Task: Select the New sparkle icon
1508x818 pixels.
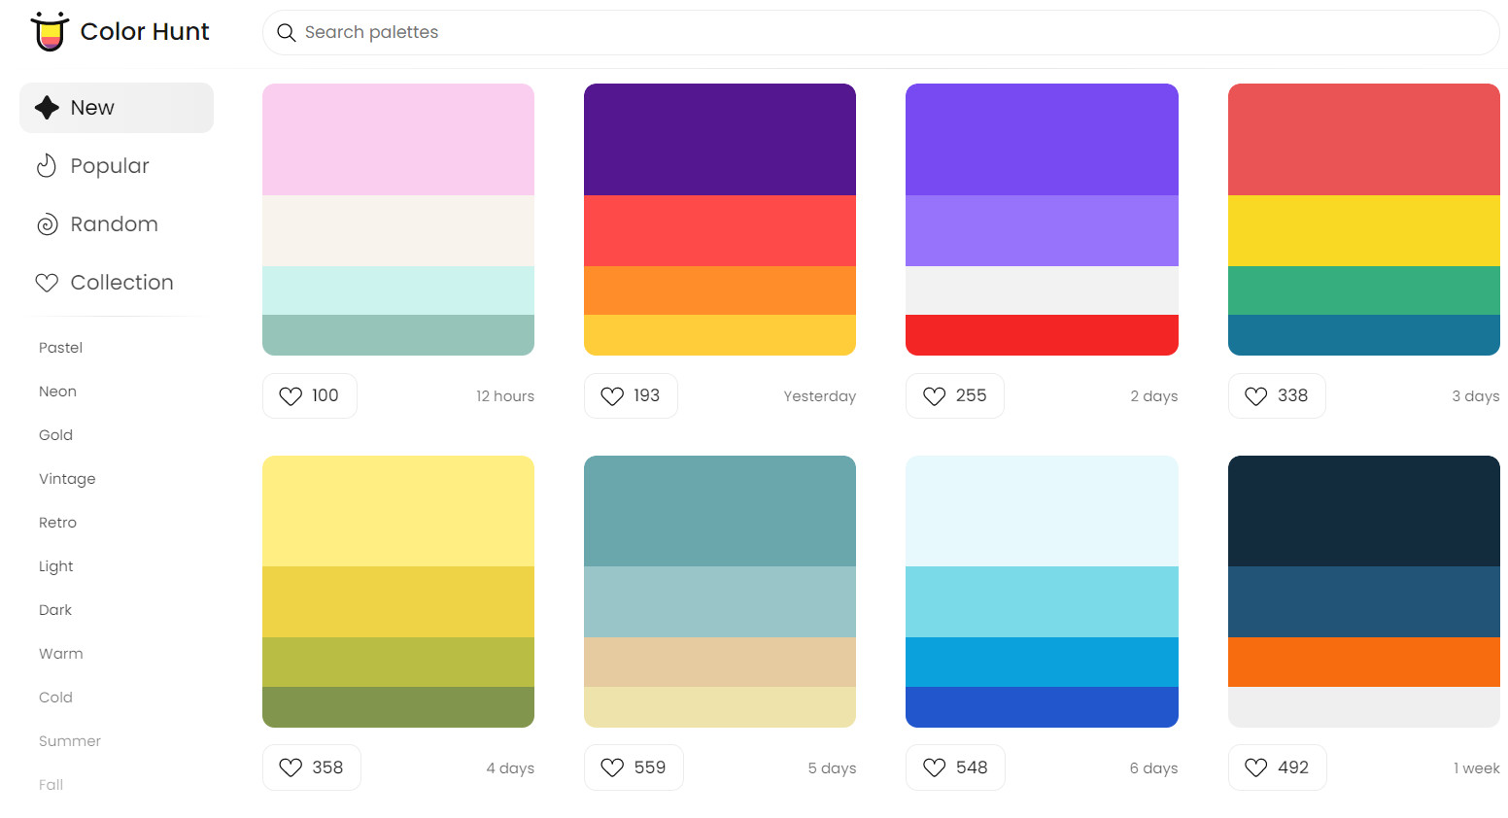Action: click(x=47, y=108)
